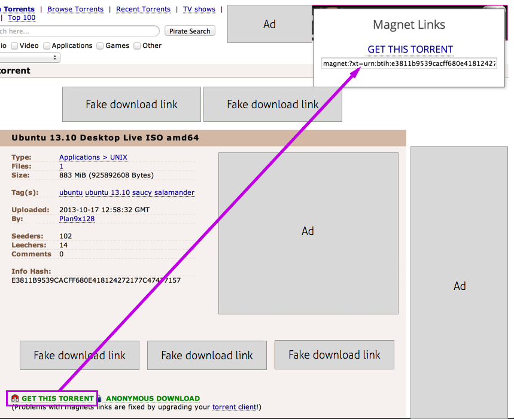Image resolution: width=514 pixels, height=419 pixels.
Task: Click the Pirate Search button
Action: click(x=190, y=30)
